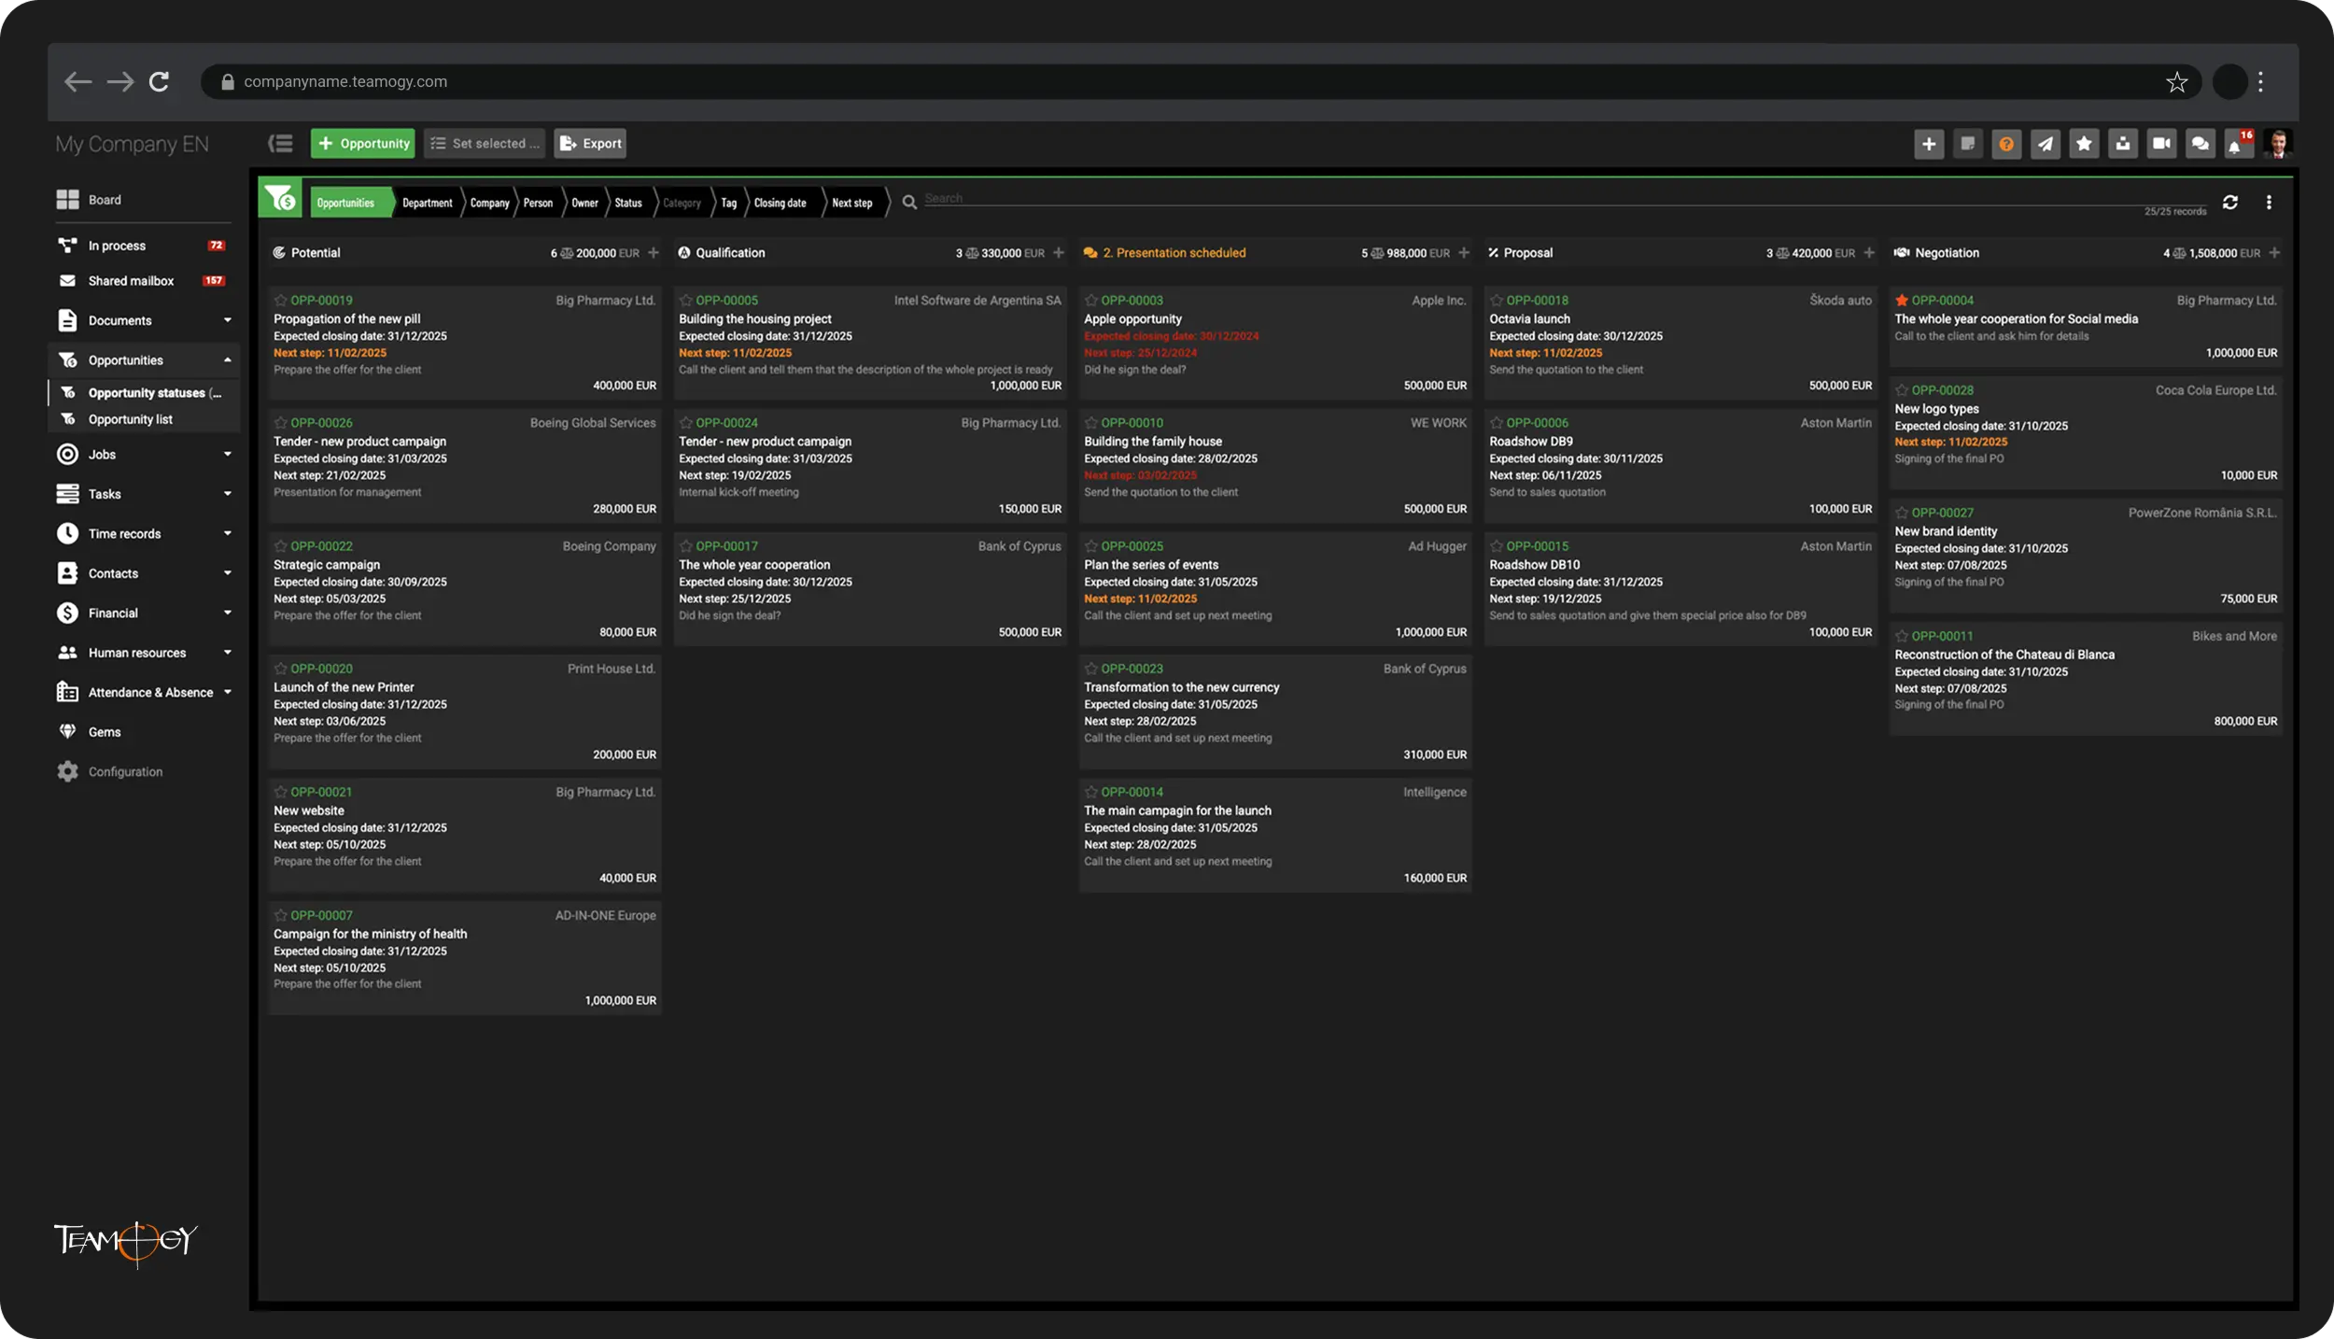Open chat using the speech bubbles icon
Image resolution: width=2334 pixels, height=1339 pixels.
click(x=2200, y=143)
